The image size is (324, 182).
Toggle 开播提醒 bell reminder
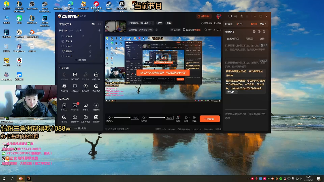pyautogui.click(x=207, y=23)
